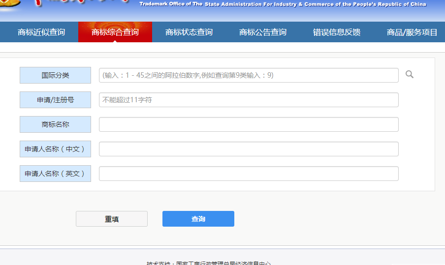The height and width of the screenshot is (265, 445).
Task: Click the 国际分类 input field
Action: click(249, 75)
